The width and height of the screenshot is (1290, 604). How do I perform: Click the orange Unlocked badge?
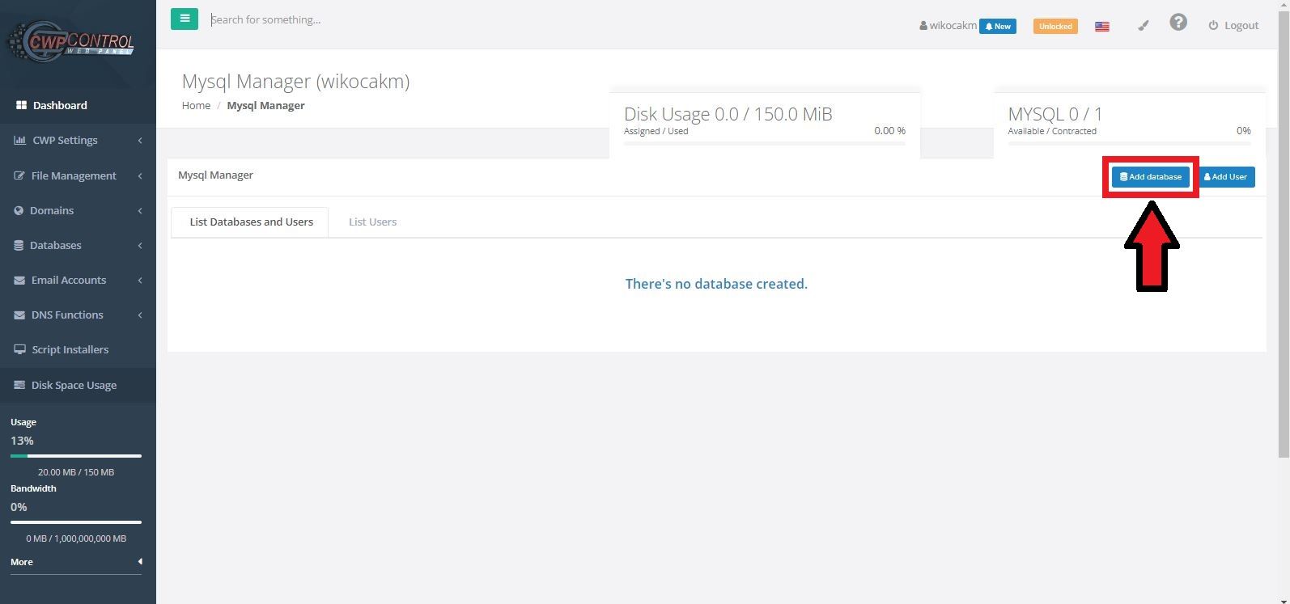coord(1055,26)
